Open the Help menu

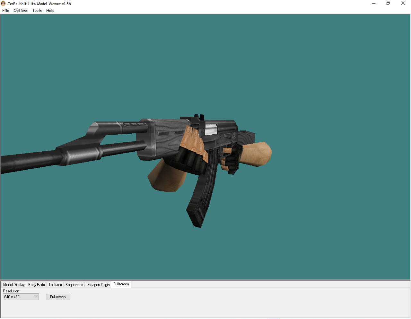click(50, 11)
